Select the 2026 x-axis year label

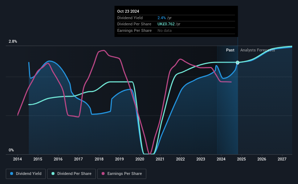262,159
